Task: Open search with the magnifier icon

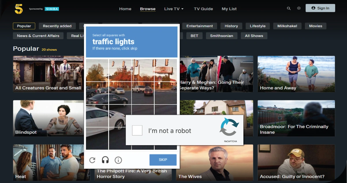Action: (x=289, y=8)
